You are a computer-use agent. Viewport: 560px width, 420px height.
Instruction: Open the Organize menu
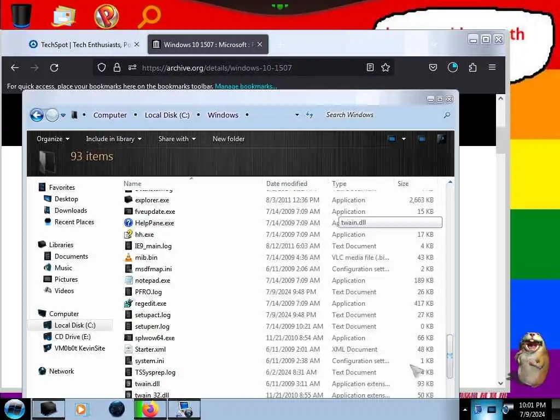tap(53, 138)
